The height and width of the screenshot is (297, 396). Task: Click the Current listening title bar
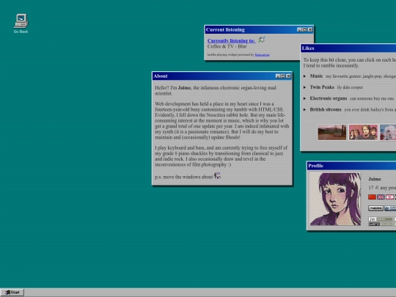[x=259, y=30]
